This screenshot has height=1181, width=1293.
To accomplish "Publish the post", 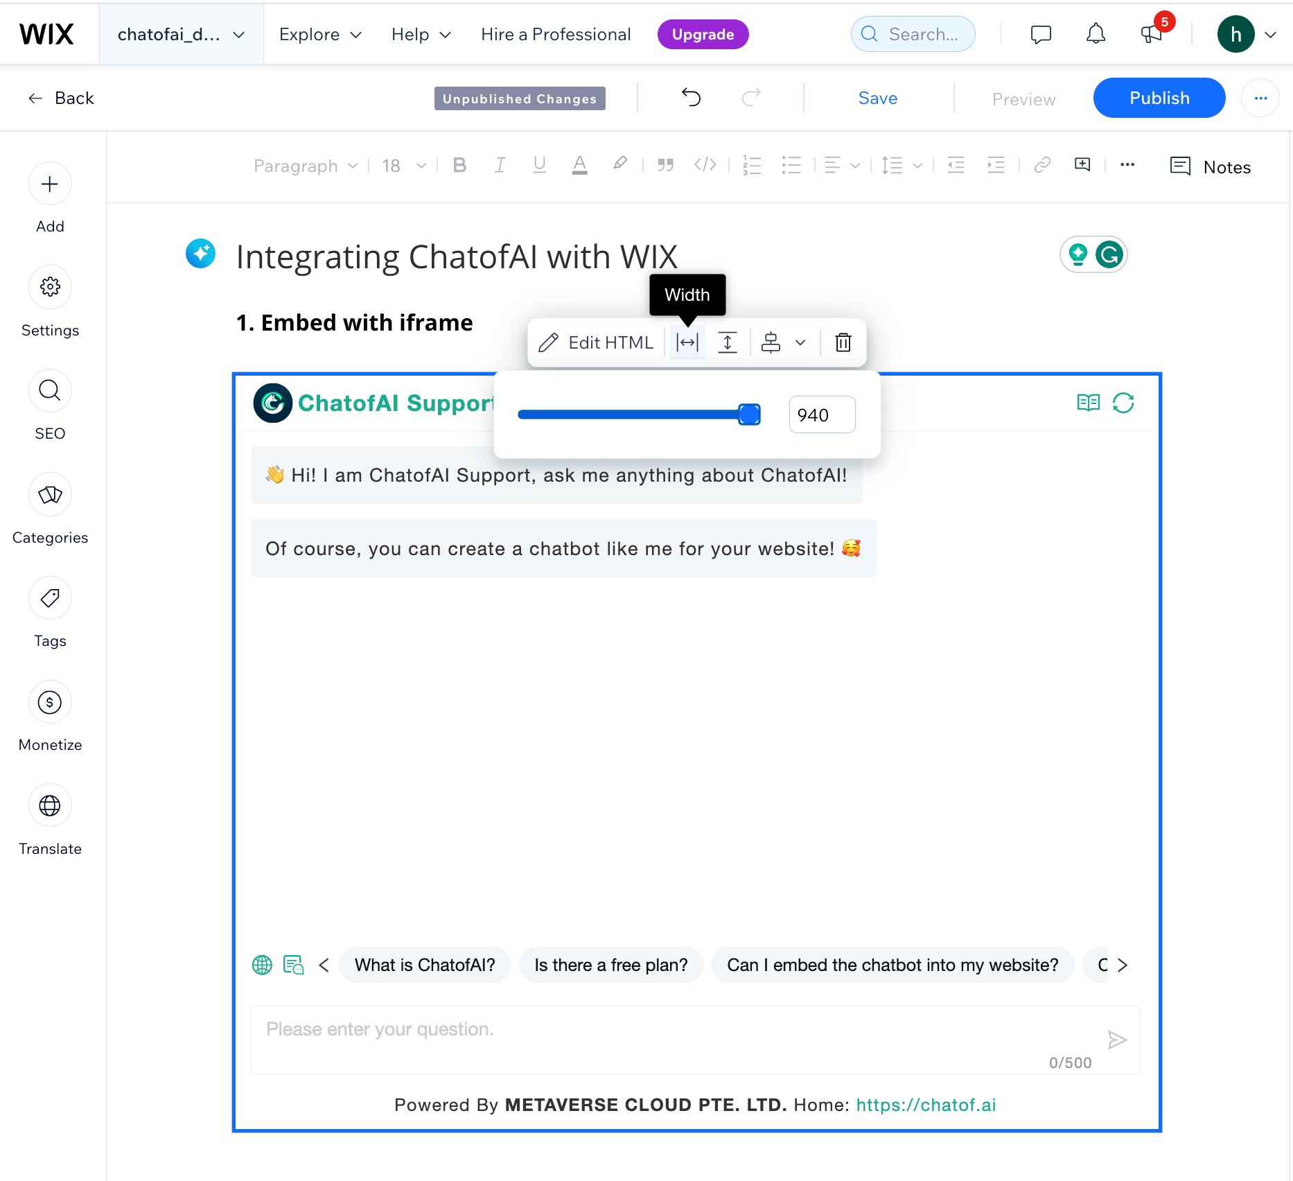I will tap(1159, 98).
